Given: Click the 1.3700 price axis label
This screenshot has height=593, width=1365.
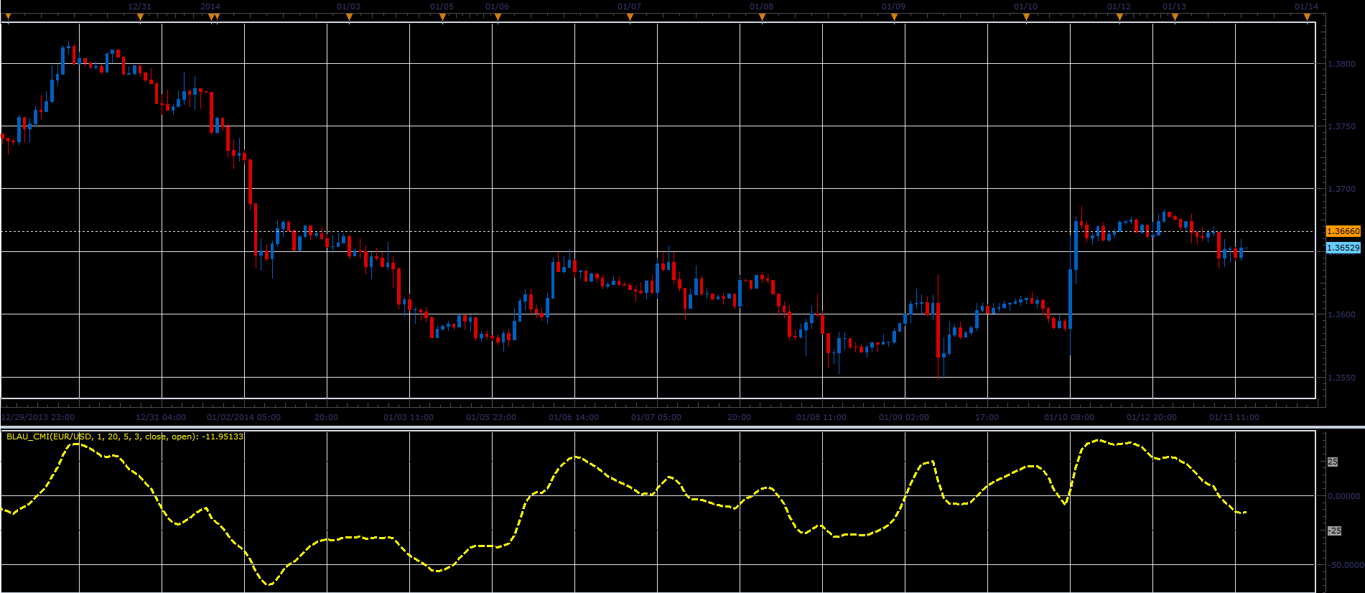Looking at the screenshot, I should pyautogui.click(x=1341, y=189).
